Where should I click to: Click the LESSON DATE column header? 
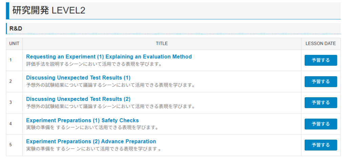(x=321, y=44)
